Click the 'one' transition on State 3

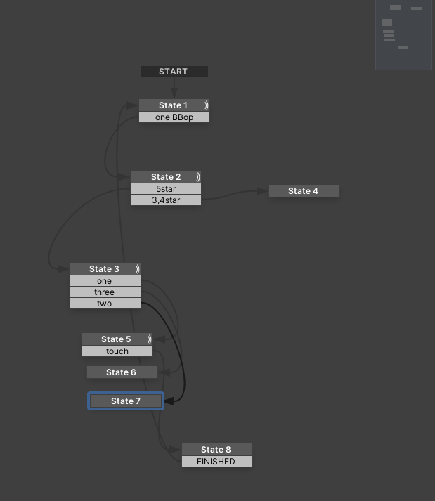pos(105,281)
